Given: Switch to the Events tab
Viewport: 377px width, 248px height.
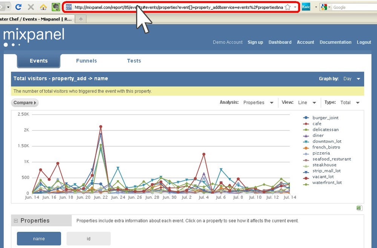Looking at the screenshot, I should [38, 61].
